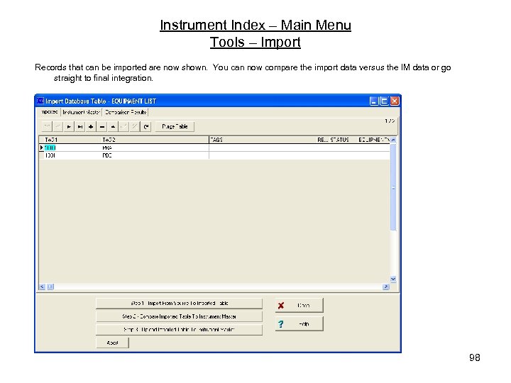Viewport: 511px width, 383px height.
Task: Post edit with checkmark navigator button
Action: coord(123,126)
